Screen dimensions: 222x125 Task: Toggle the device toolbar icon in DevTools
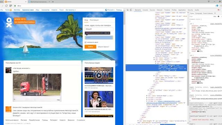coord(131,10)
